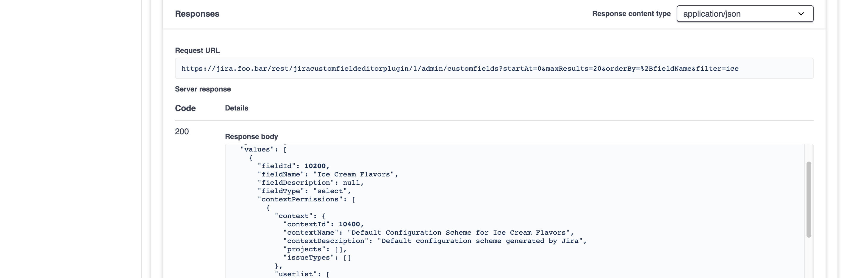Click the Details column header
847x278 pixels.
click(x=236, y=108)
